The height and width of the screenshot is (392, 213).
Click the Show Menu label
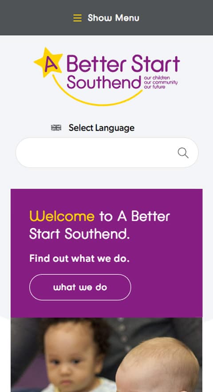point(113,18)
